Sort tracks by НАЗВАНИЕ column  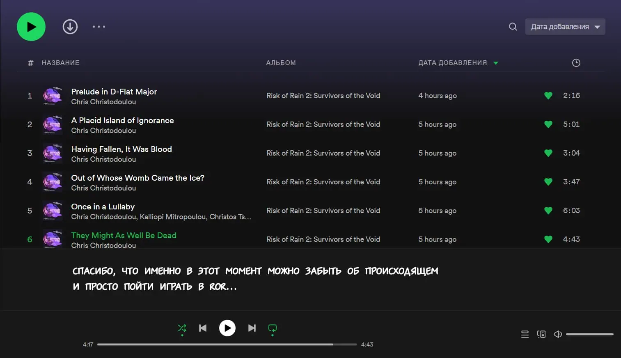(60, 63)
